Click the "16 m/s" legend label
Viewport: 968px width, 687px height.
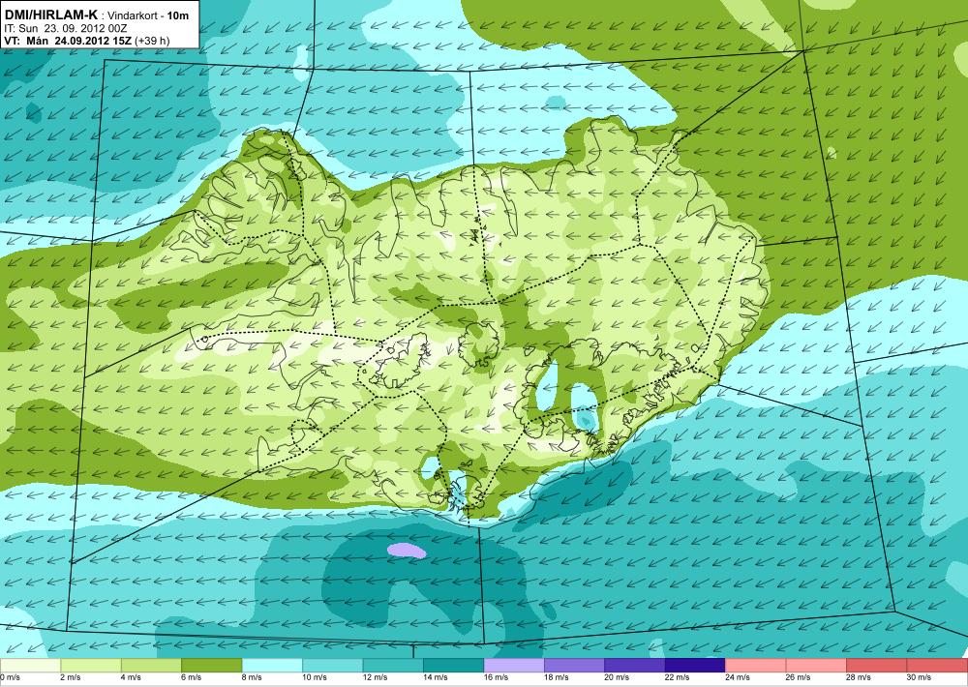click(497, 677)
